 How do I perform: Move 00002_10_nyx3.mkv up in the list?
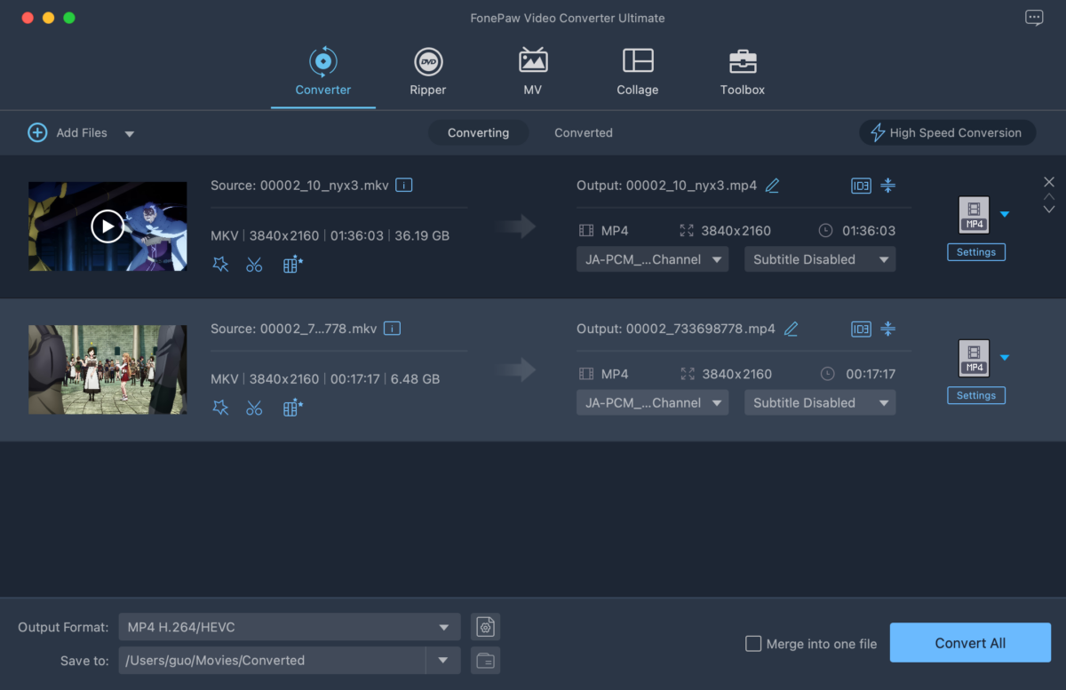[1049, 197]
